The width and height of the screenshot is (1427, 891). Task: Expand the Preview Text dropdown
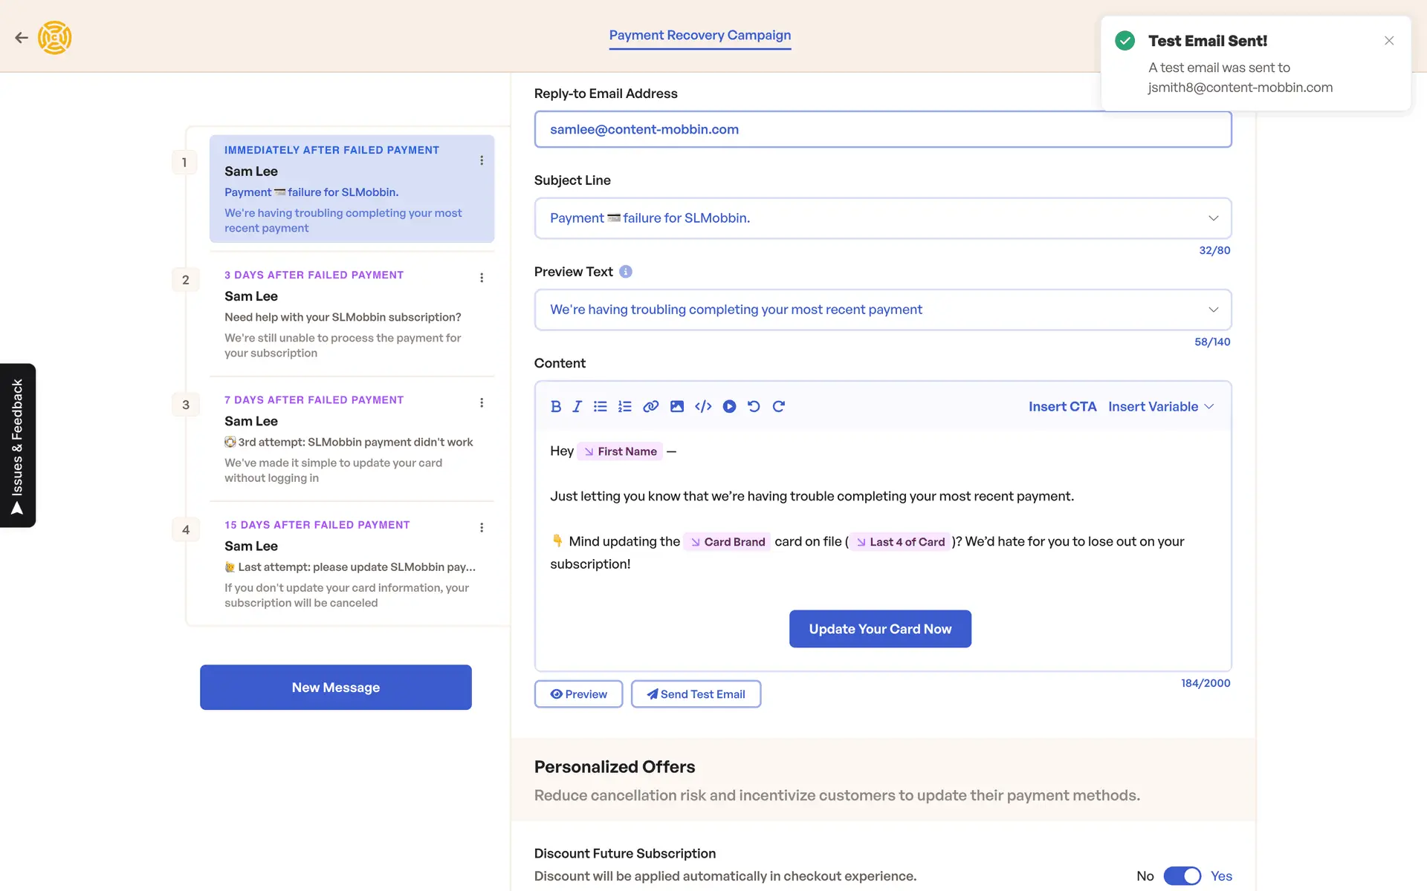(1213, 310)
